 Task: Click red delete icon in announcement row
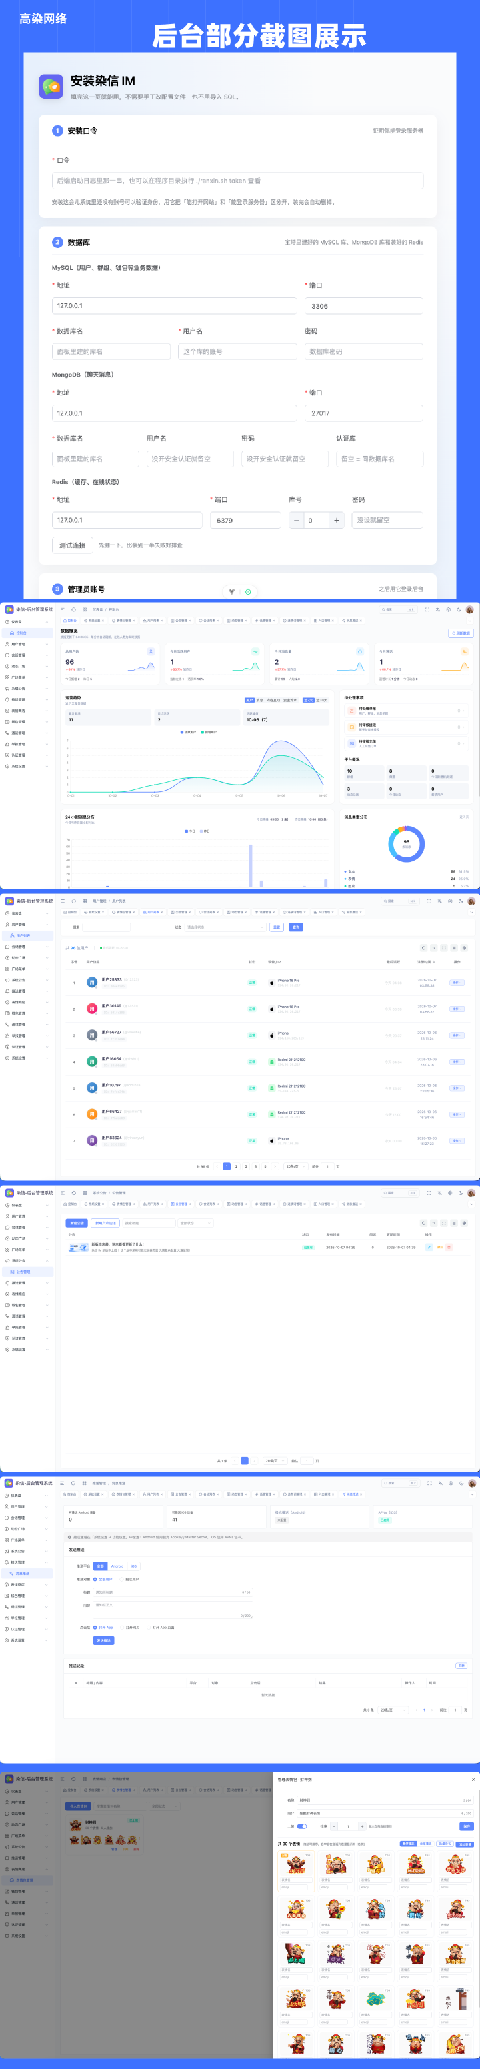tap(449, 1247)
